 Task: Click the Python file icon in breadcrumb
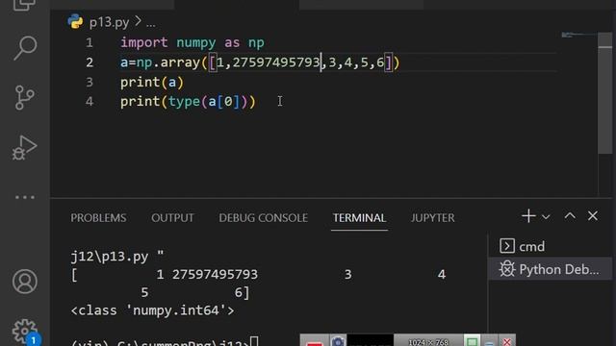tap(75, 21)
